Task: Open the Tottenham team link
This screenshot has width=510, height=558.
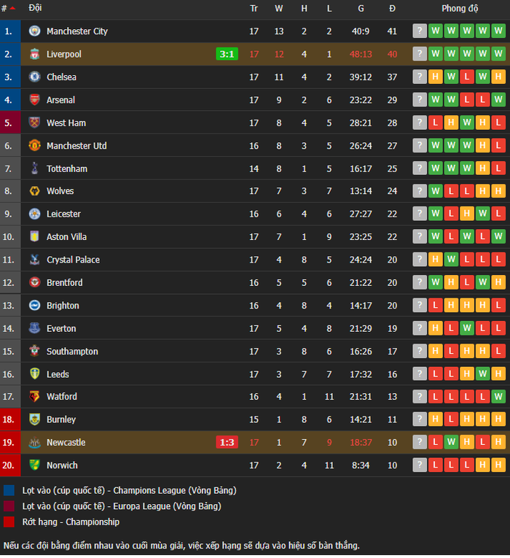Action: [x=67, y=168]
